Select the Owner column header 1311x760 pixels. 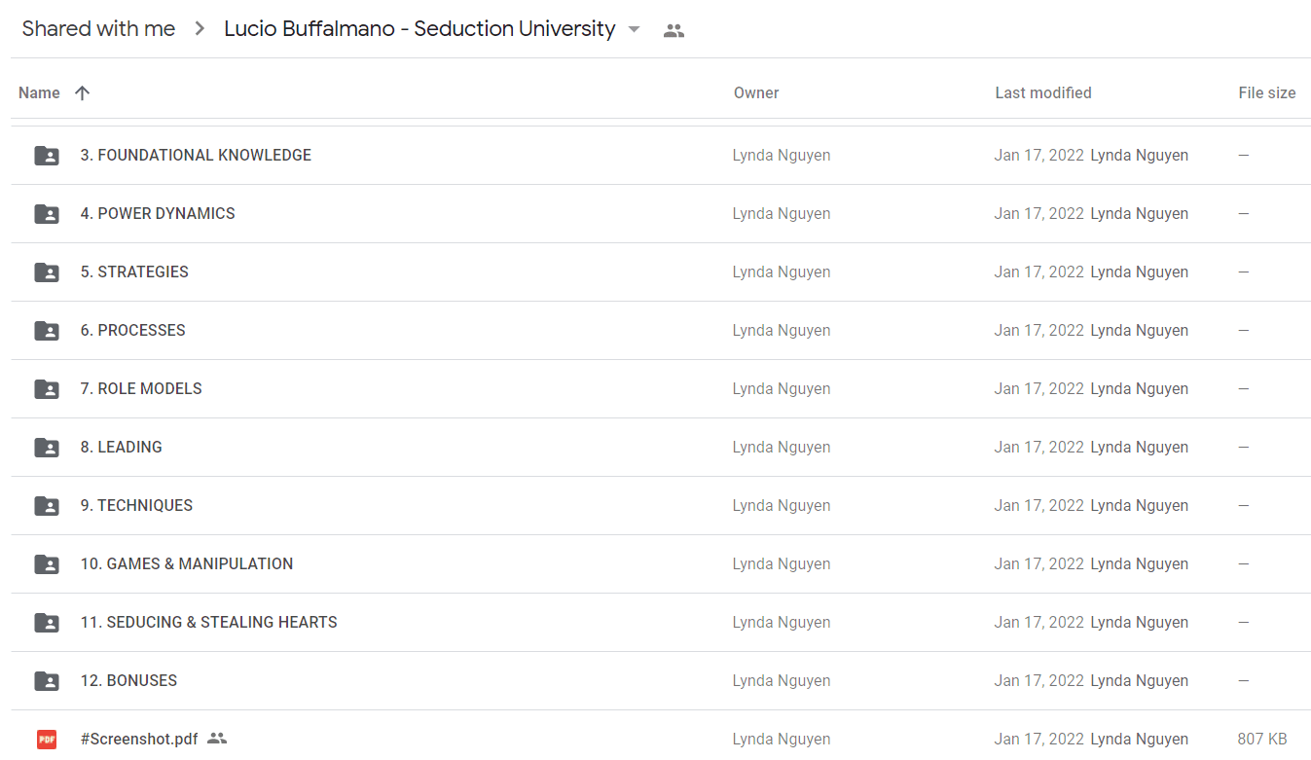pyautogui.click(x=756, y=92)
